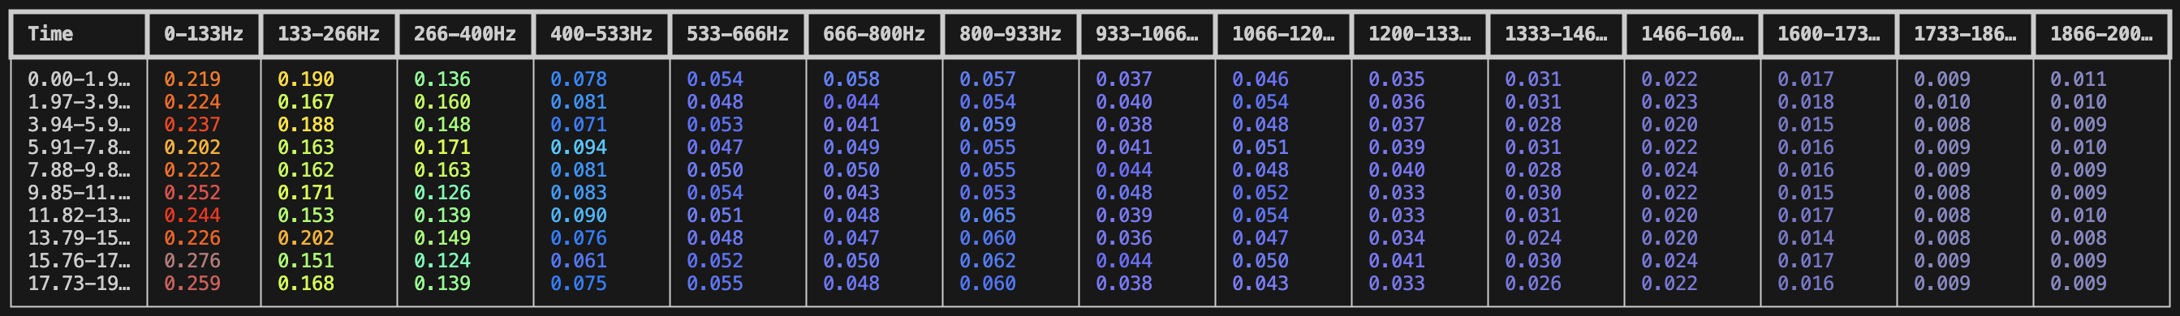Select value 0.018 in the 1600-173 column
The height and width of the screenshot is (316, 2180).
coord(1806,102)
